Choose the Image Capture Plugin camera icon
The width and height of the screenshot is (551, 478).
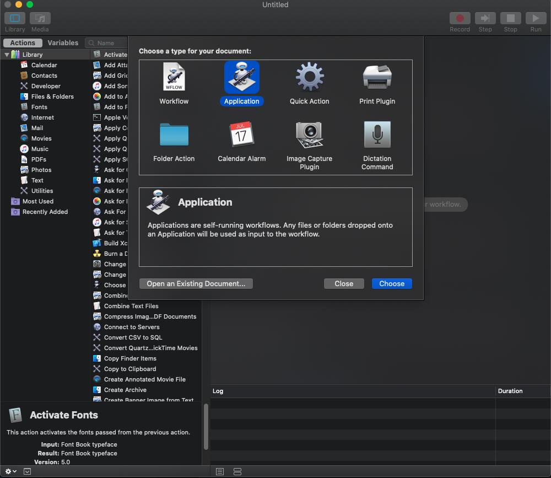pyautogui.click(x=309, y=135)
